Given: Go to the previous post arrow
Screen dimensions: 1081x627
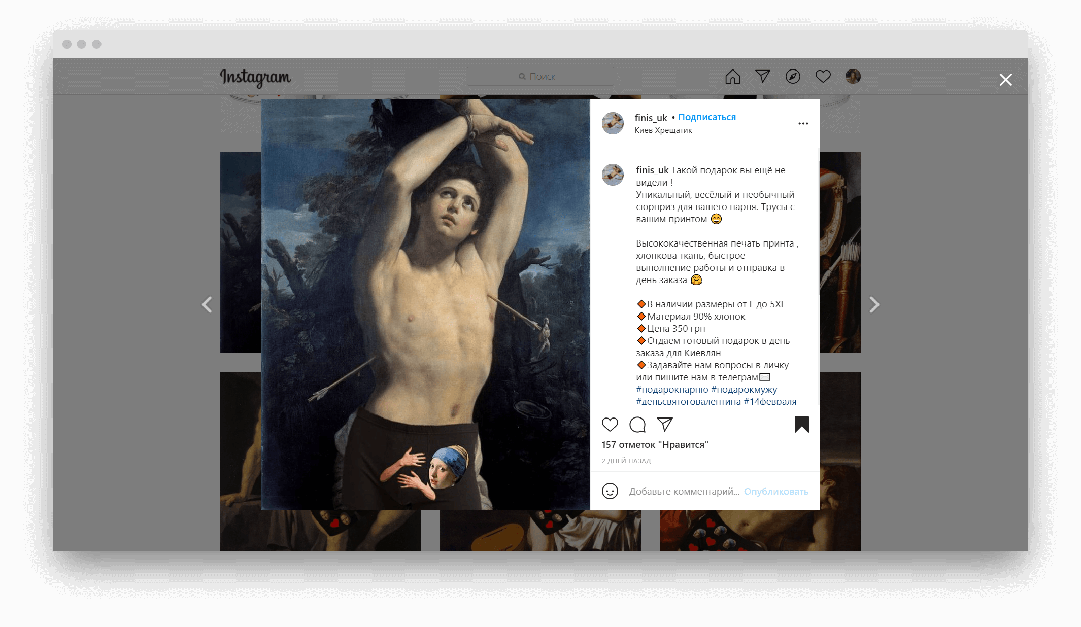Looking at the screenshot, I should pyautogui.click(x=207, y=305).
